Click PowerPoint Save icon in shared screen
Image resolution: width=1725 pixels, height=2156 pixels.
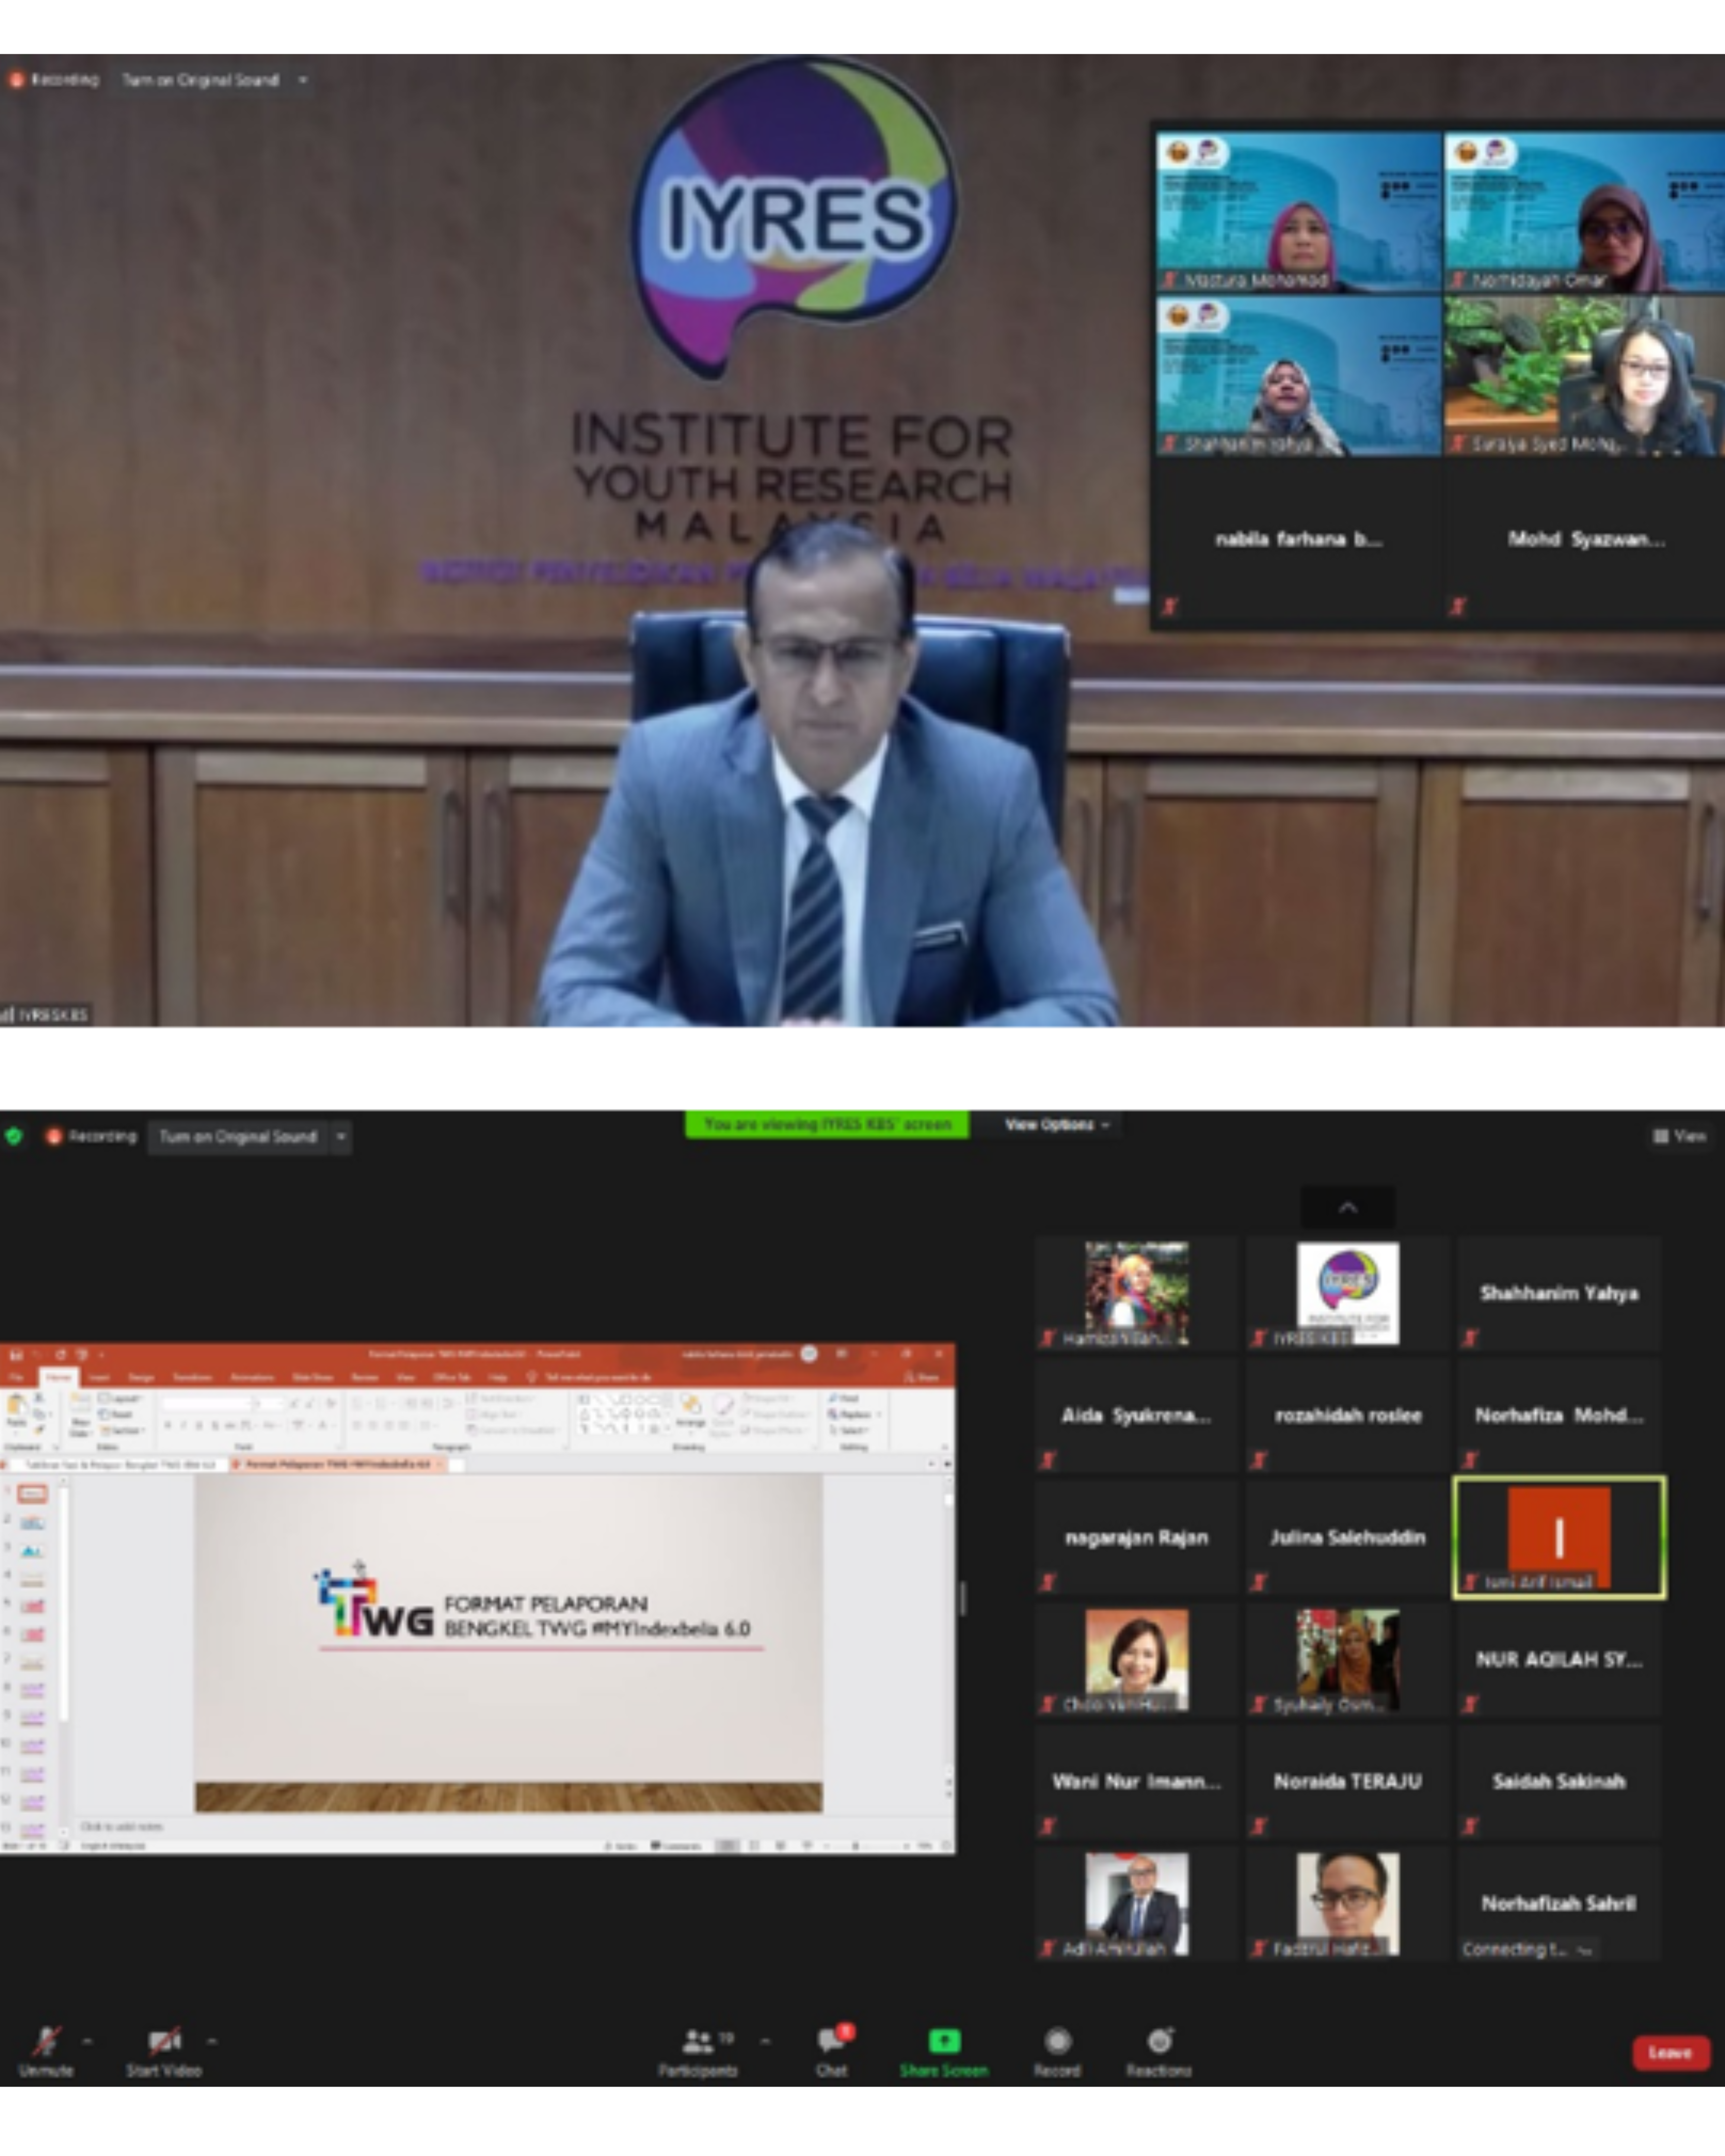click(x=16, y=1355)
